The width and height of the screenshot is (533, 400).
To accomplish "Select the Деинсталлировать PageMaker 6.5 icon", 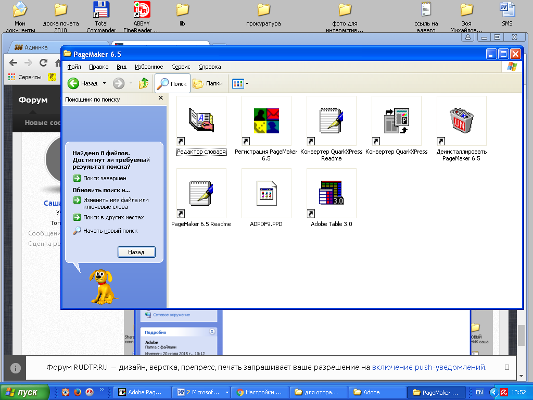I will pyautogui.click(x=461, y=121).
